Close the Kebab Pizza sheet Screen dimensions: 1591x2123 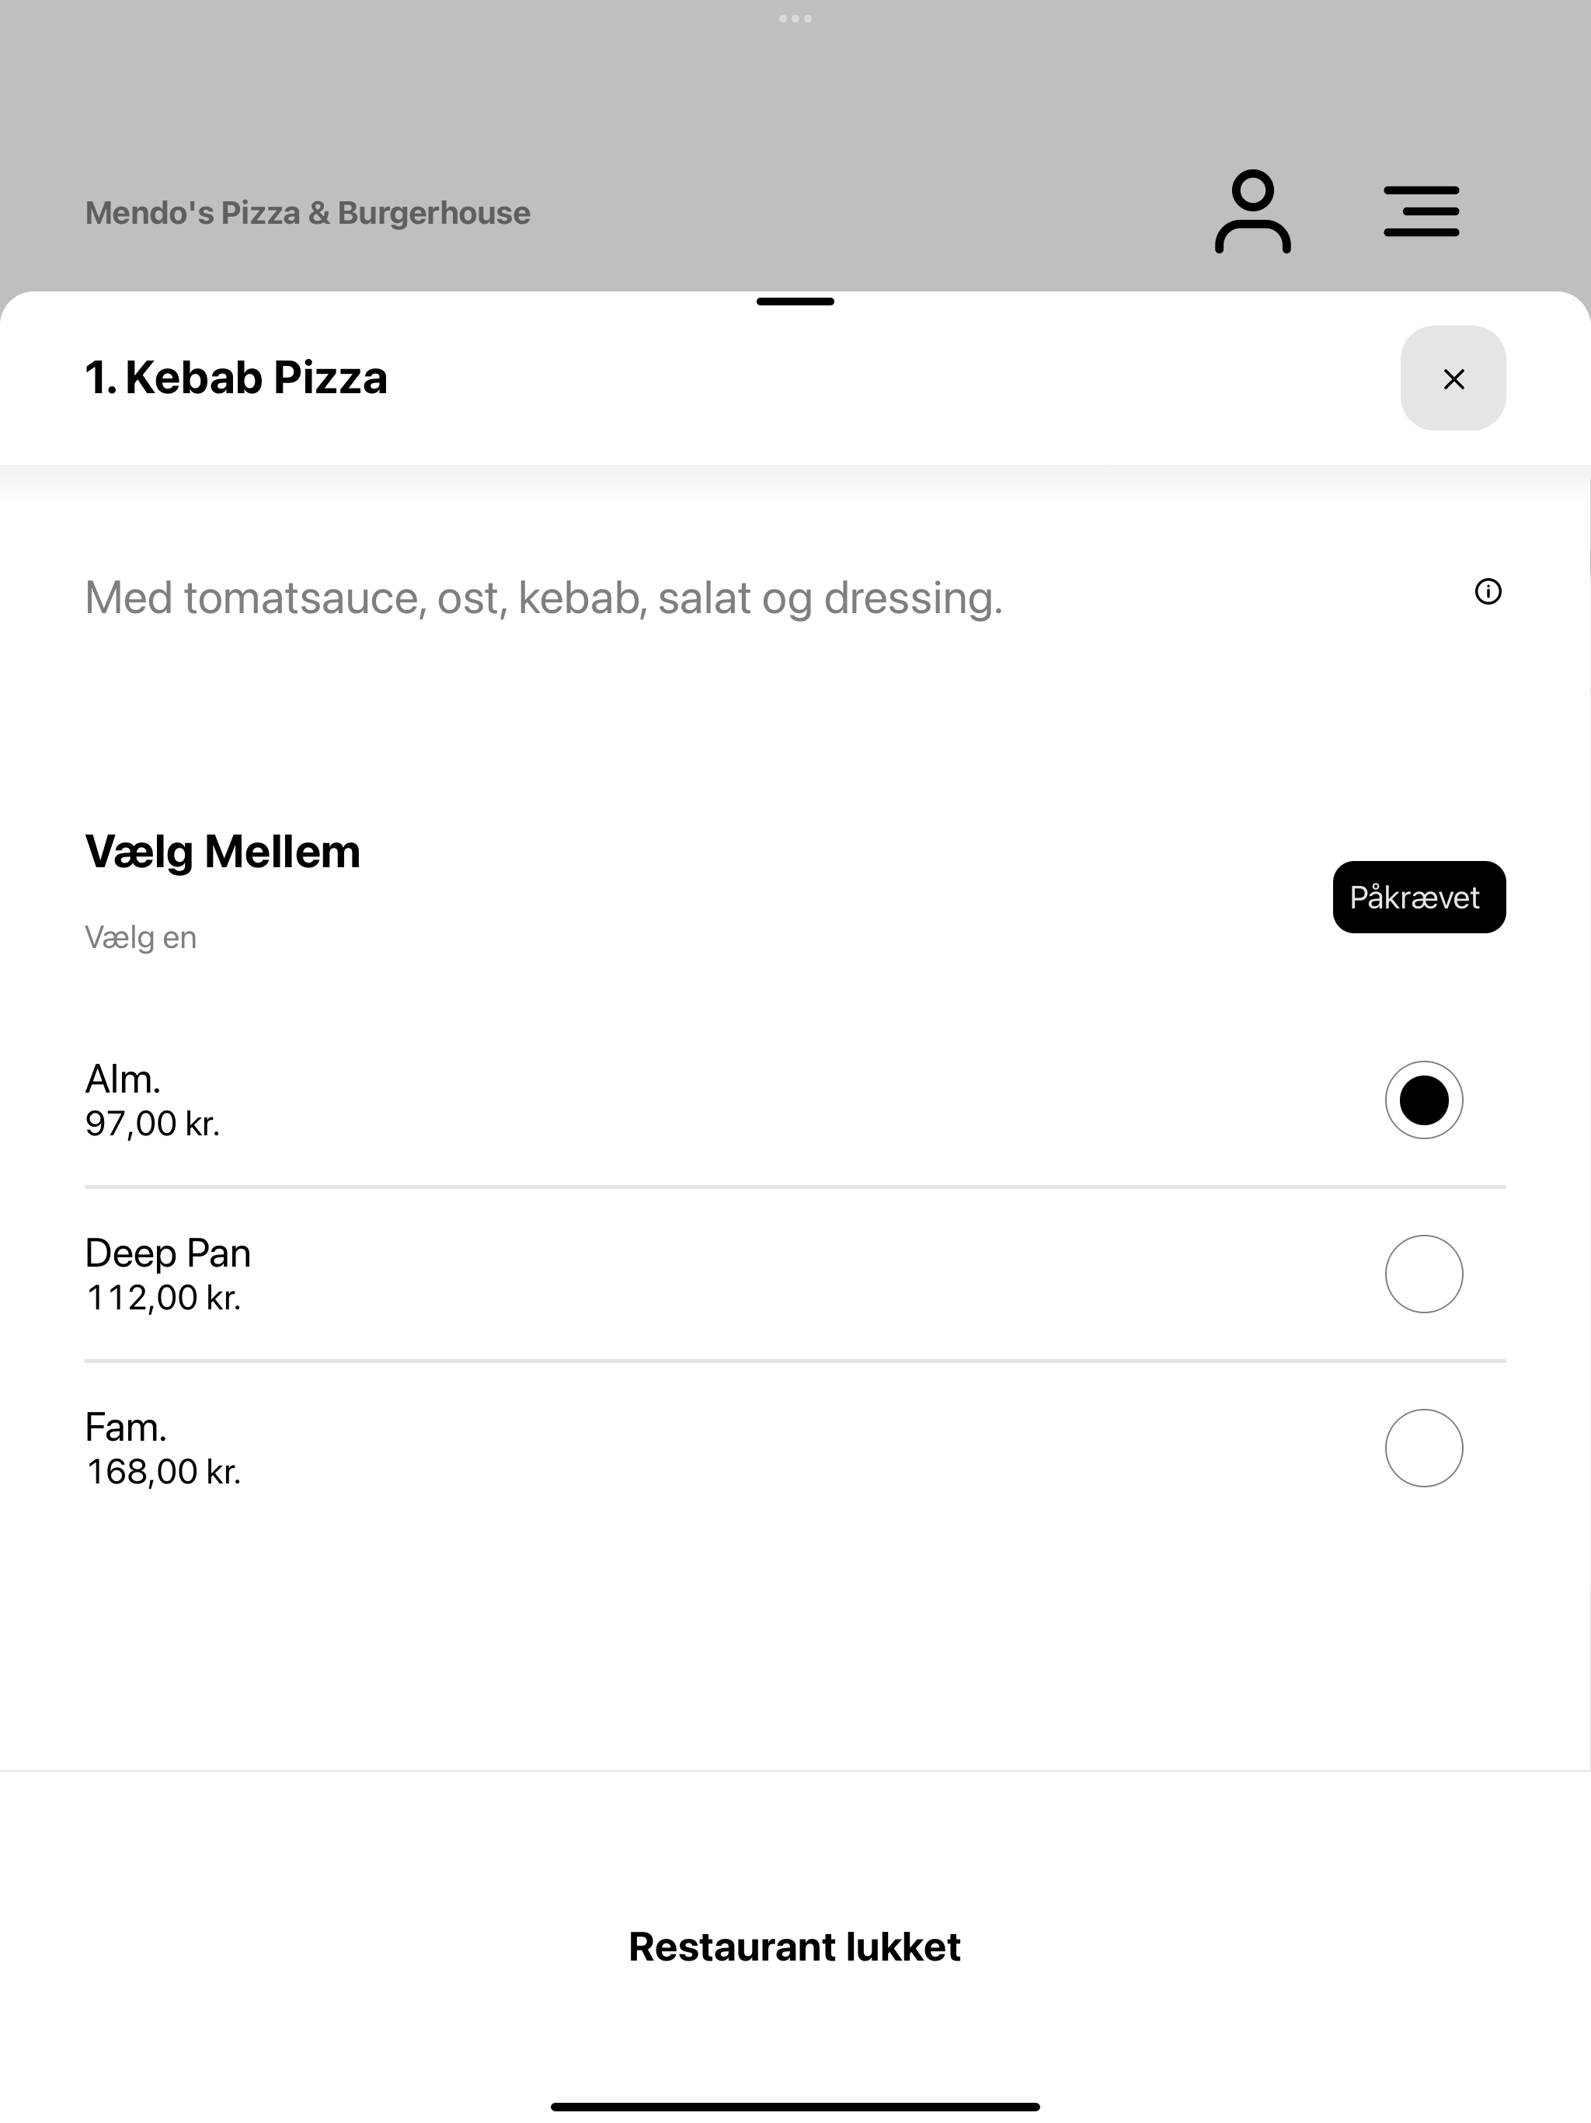[1453, 378]
